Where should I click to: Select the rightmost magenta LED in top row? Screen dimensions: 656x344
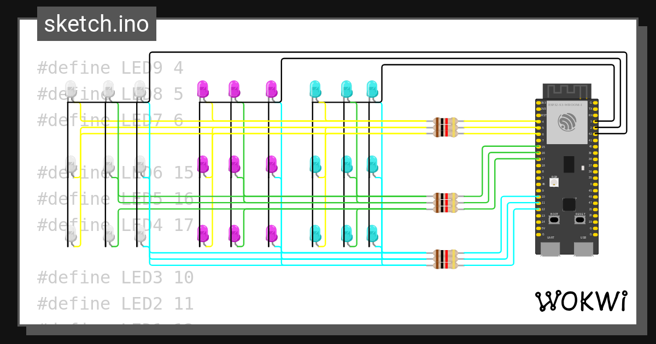click(272, 89)
